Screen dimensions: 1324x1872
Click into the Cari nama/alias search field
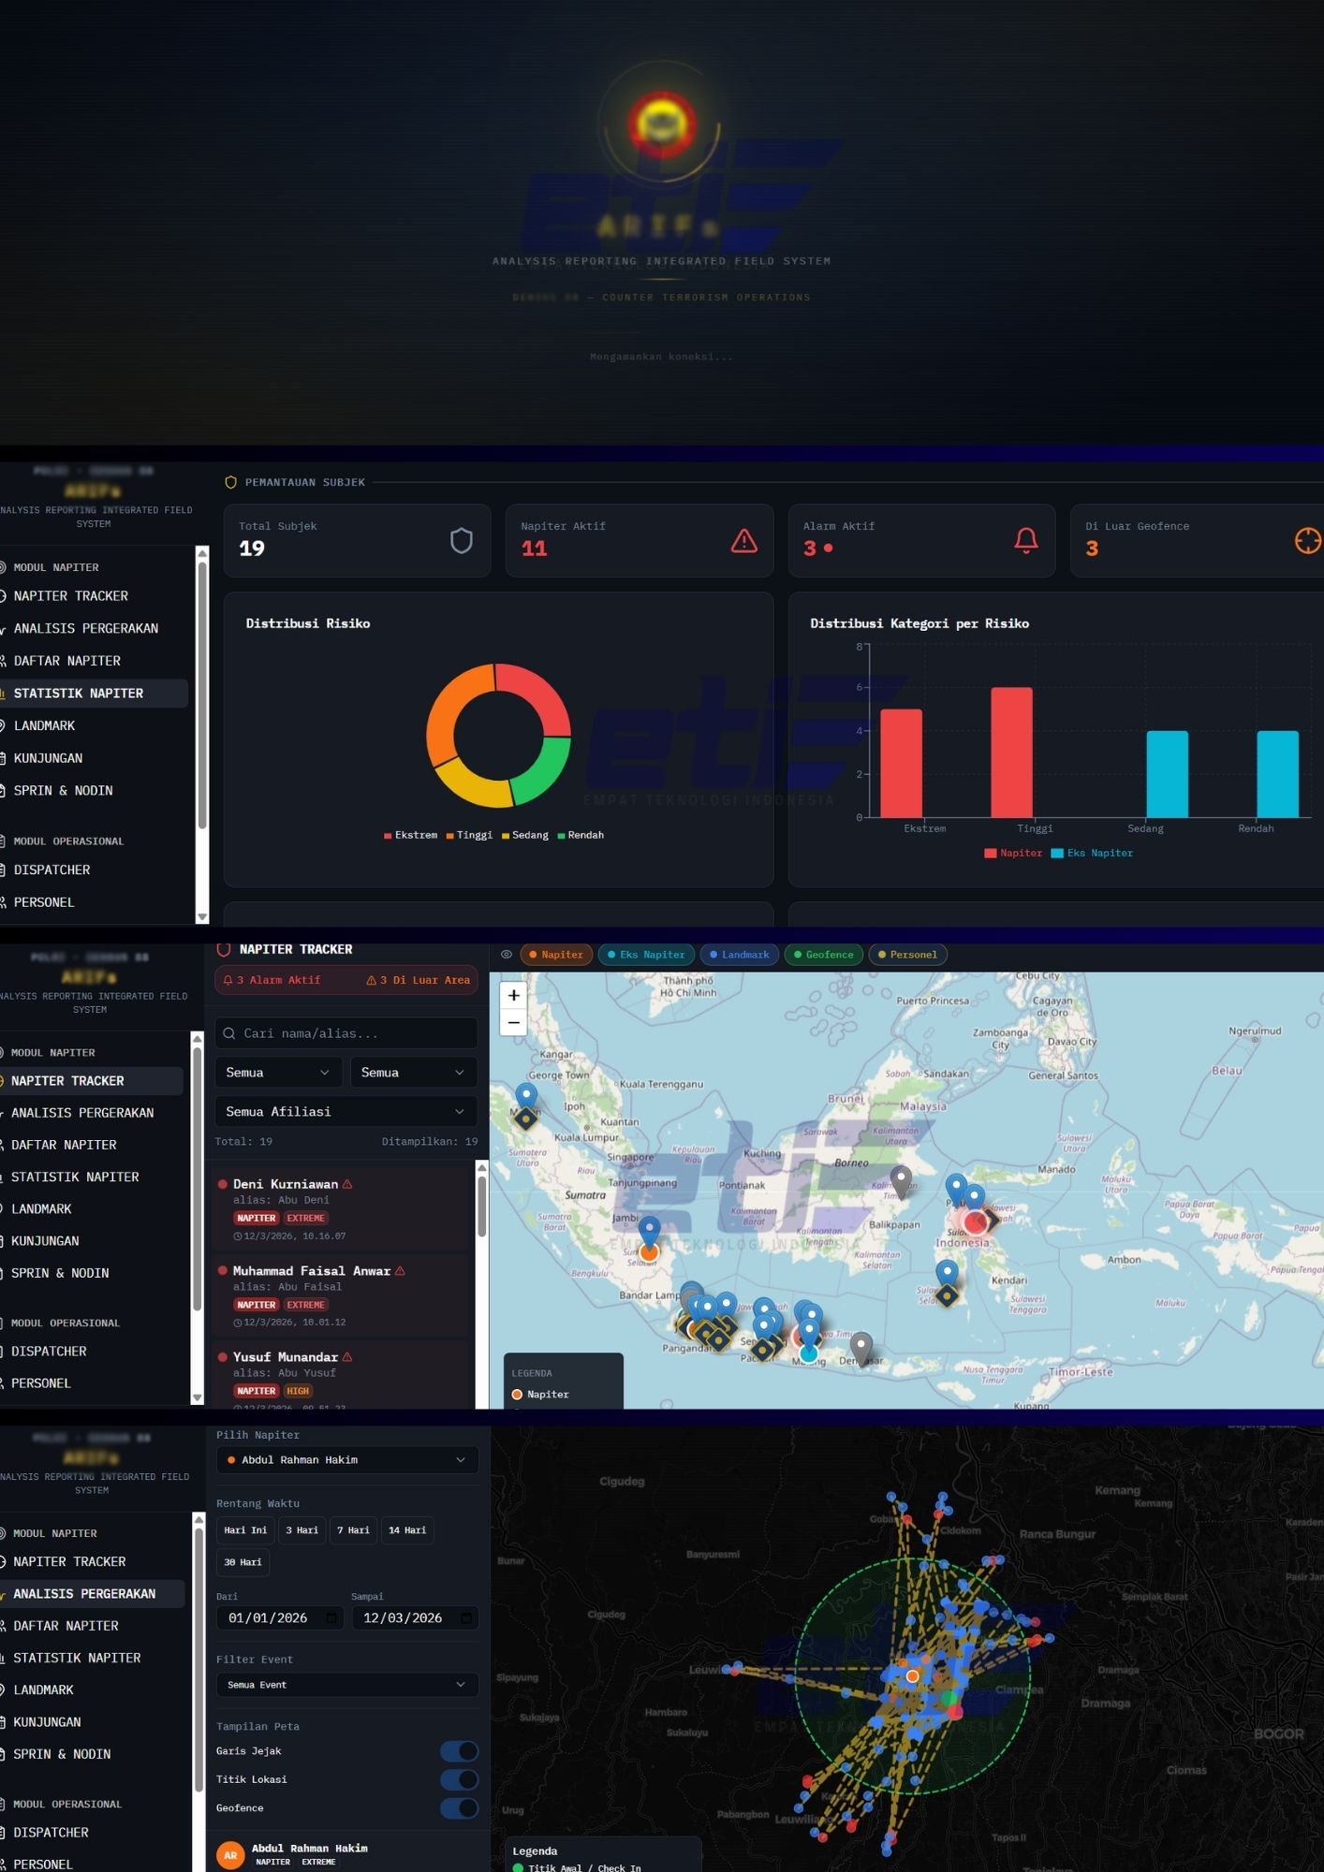tap(346, 1033)
